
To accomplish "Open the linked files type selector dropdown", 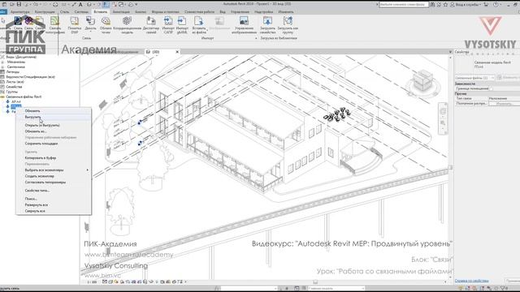I will [474, 78].
